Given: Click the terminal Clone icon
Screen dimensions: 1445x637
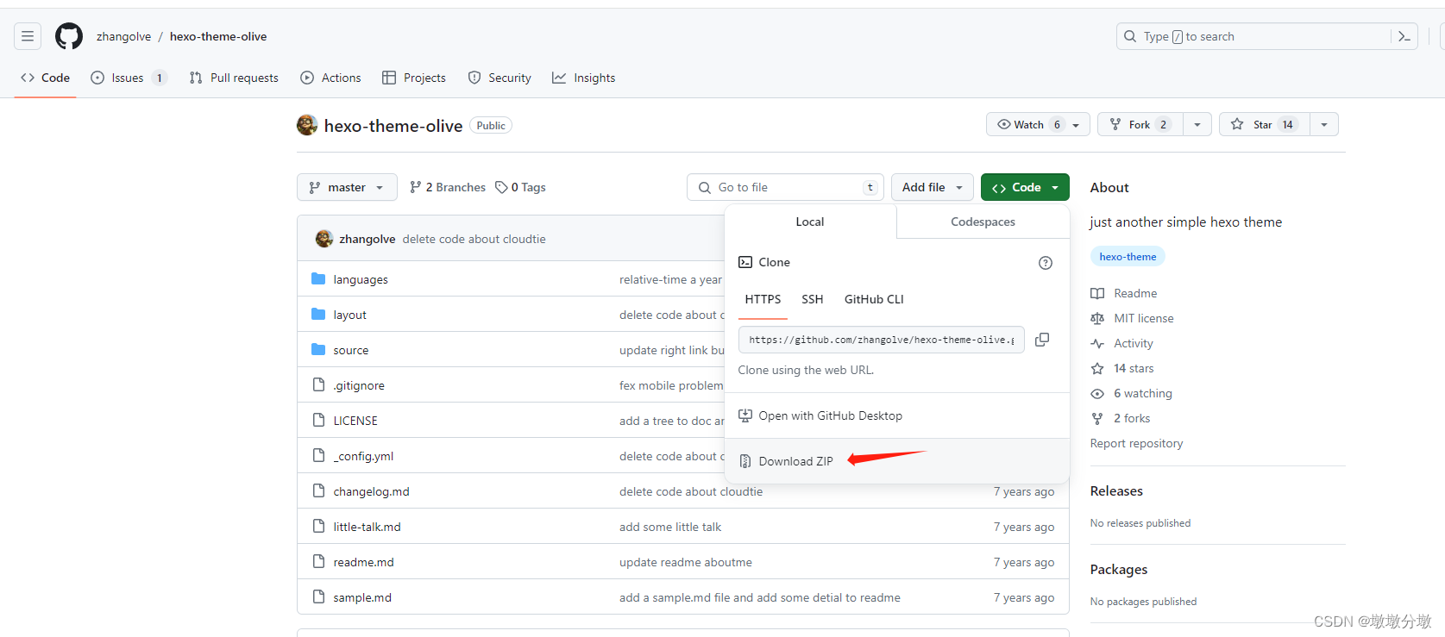Looking at the screenshot, I should (745, 262).
